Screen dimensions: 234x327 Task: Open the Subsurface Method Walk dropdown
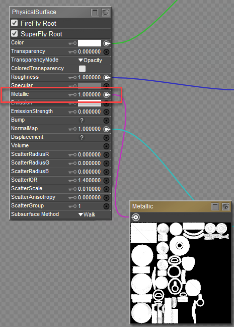tap(87, 214)
